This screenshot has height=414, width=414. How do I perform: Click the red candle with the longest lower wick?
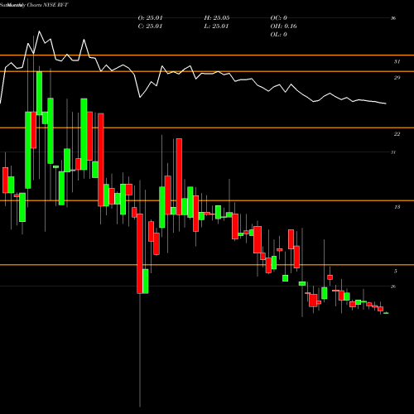click(140, 253)
